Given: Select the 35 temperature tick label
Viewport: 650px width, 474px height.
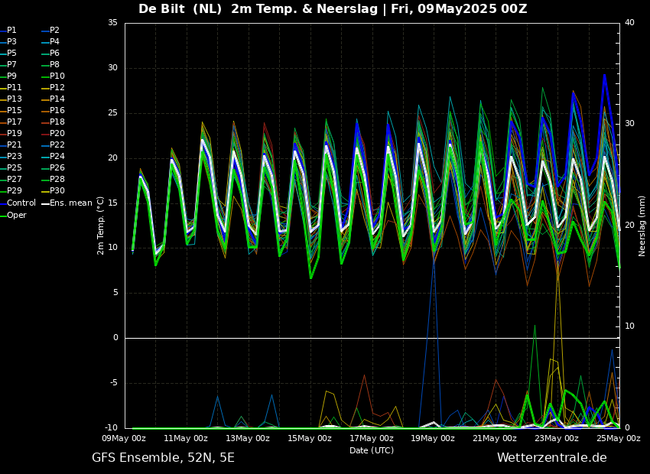Looking at the screenshot, I should coord(112,23).
